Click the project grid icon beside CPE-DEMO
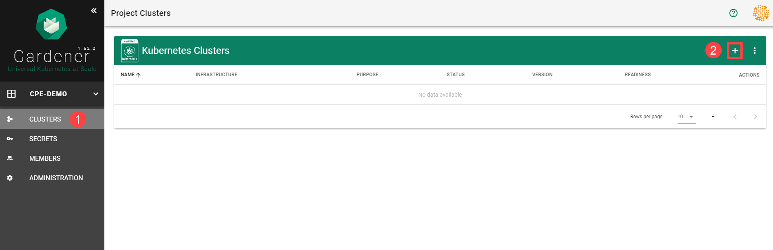The image size is (773, 250). 11,94
